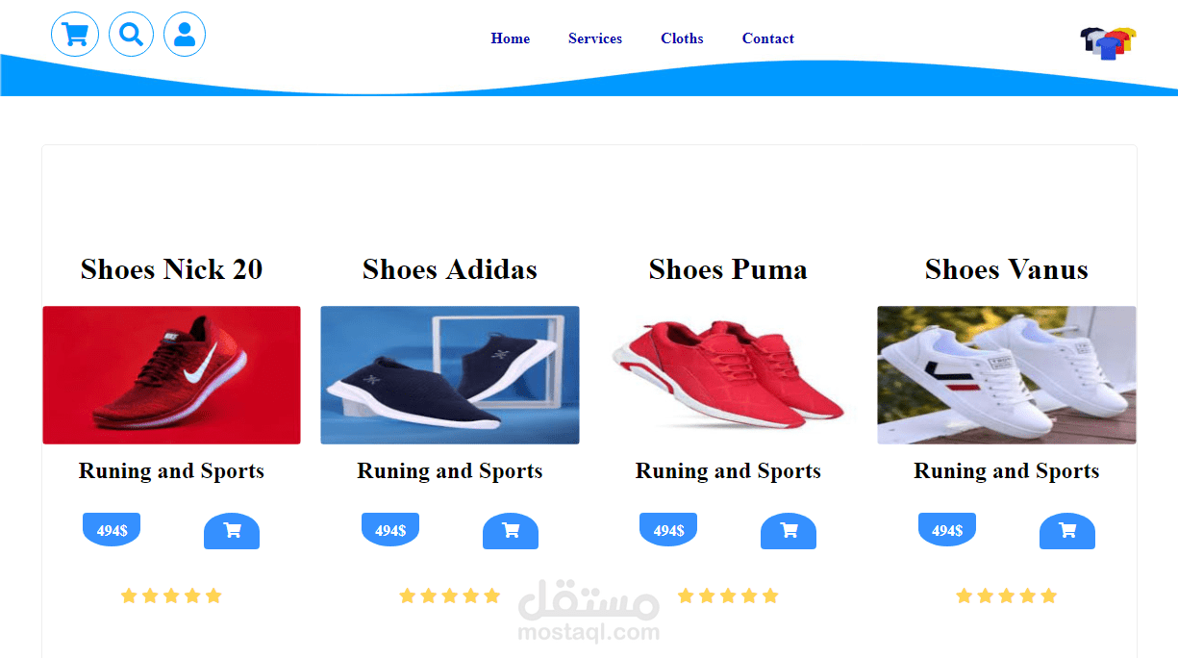The width and height of the screenshot is (1178, 658).
Task: Click the 494$ price under Shoes Puma
Action: 668,530
